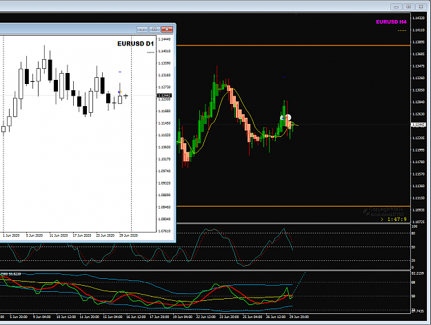Select the 26 Jun 12:00 time label
This screenshot has height=325, width=431.
(x=276, y=317)
